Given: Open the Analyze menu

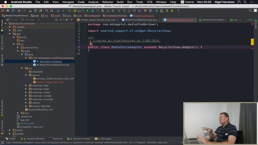Looking at the screenshot, I should [93, 2].
